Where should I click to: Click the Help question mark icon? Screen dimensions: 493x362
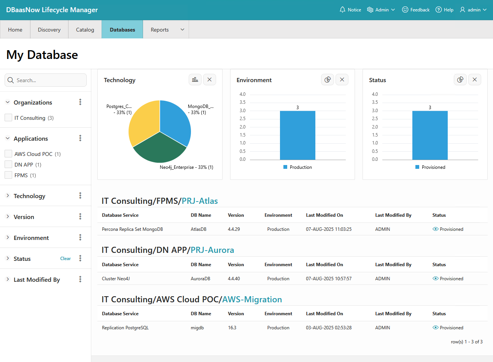(439, 10)
